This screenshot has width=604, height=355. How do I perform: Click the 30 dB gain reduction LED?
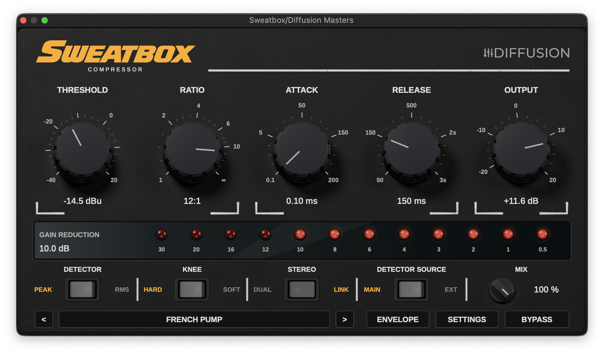161,234
